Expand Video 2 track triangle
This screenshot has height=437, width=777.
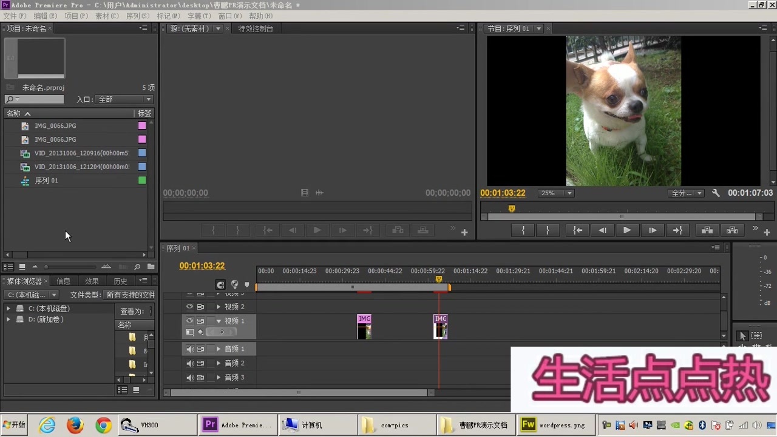pyautogui.click(x=219, y=307)
